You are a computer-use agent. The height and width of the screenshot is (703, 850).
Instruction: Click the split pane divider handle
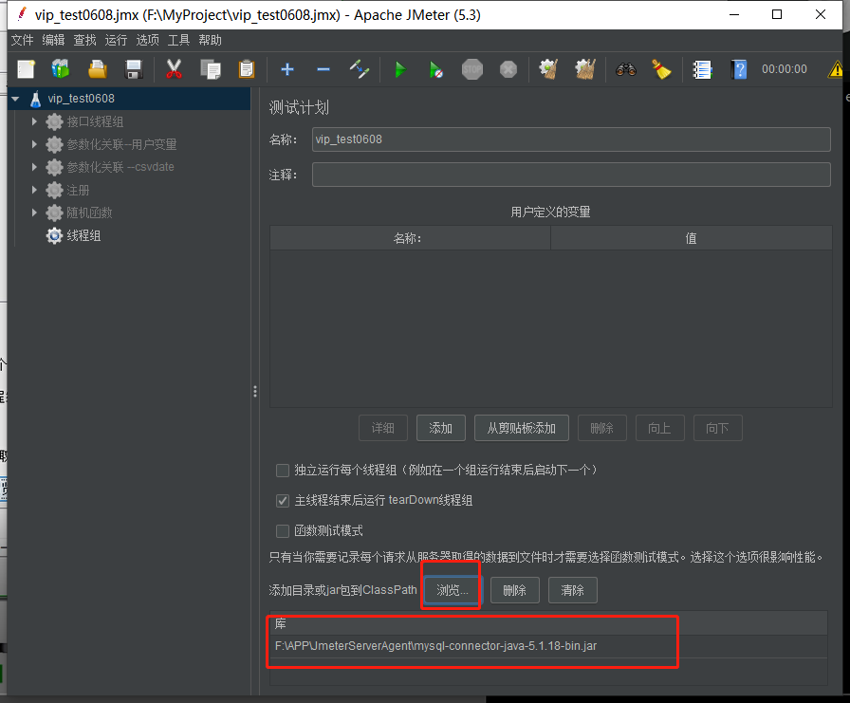point(255,391)
